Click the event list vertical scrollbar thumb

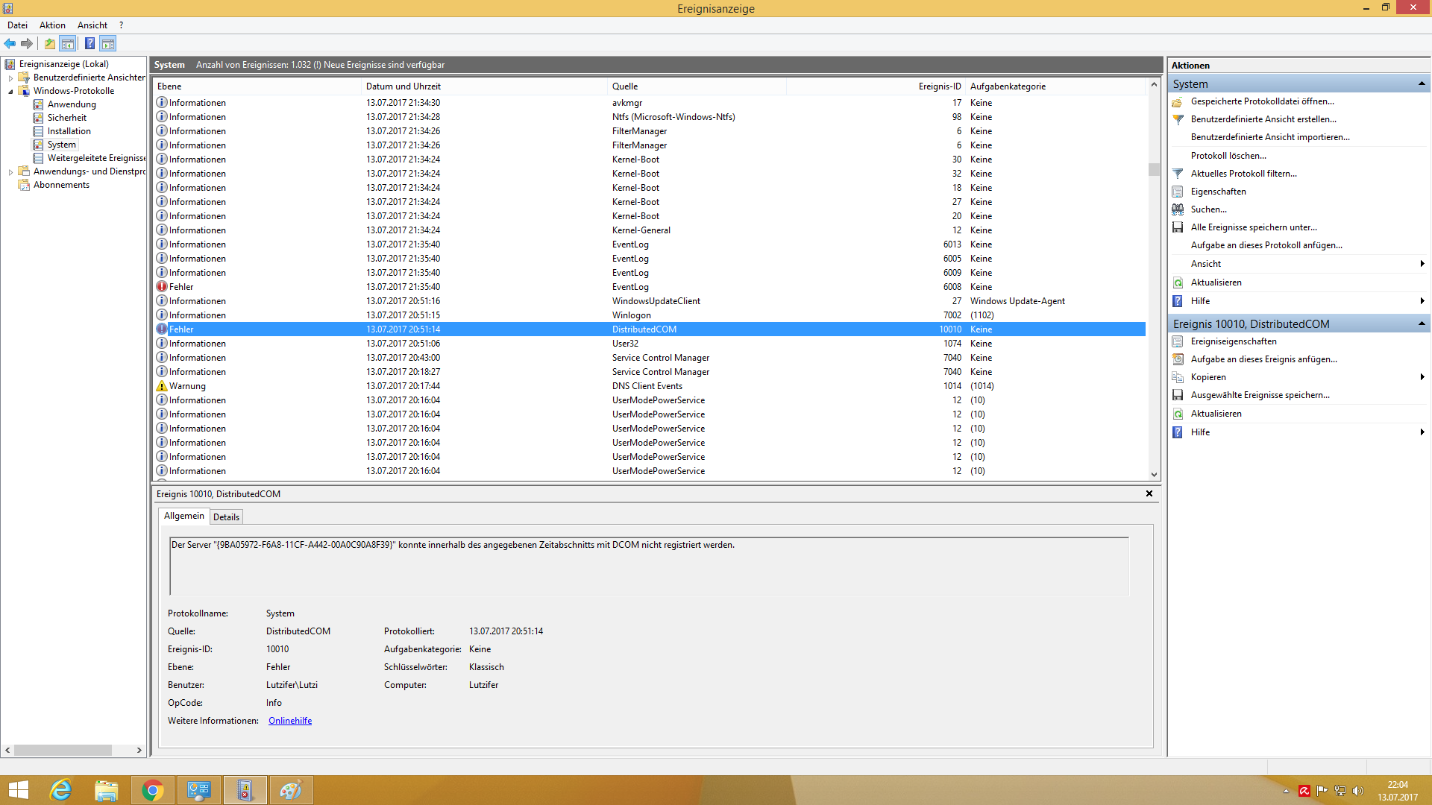(1154, 169)
